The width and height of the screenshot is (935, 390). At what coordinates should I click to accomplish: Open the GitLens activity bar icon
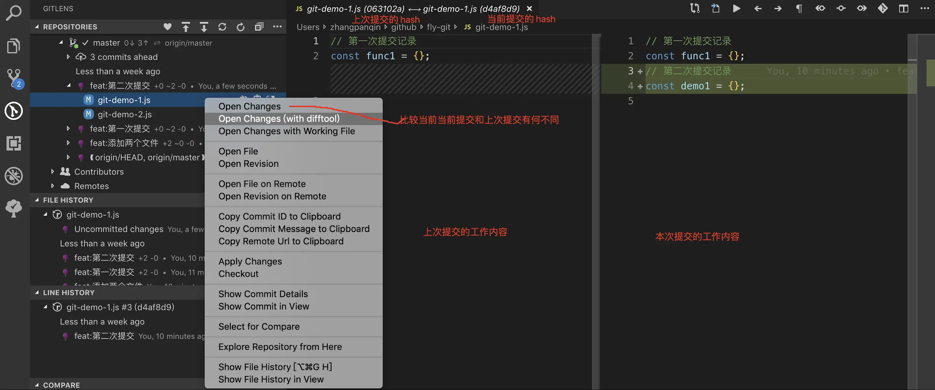point(14,111)
